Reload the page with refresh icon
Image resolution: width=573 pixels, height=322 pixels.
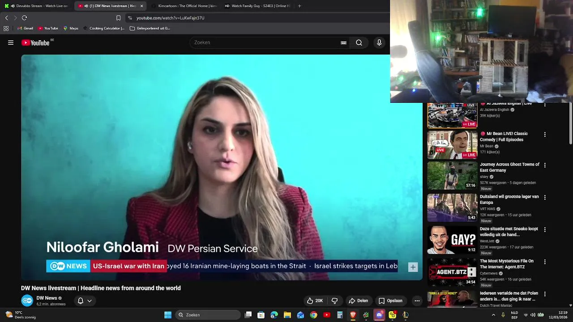coord(24,18)
